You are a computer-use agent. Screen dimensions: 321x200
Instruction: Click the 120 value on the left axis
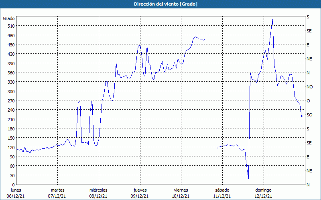pos(11,148)
